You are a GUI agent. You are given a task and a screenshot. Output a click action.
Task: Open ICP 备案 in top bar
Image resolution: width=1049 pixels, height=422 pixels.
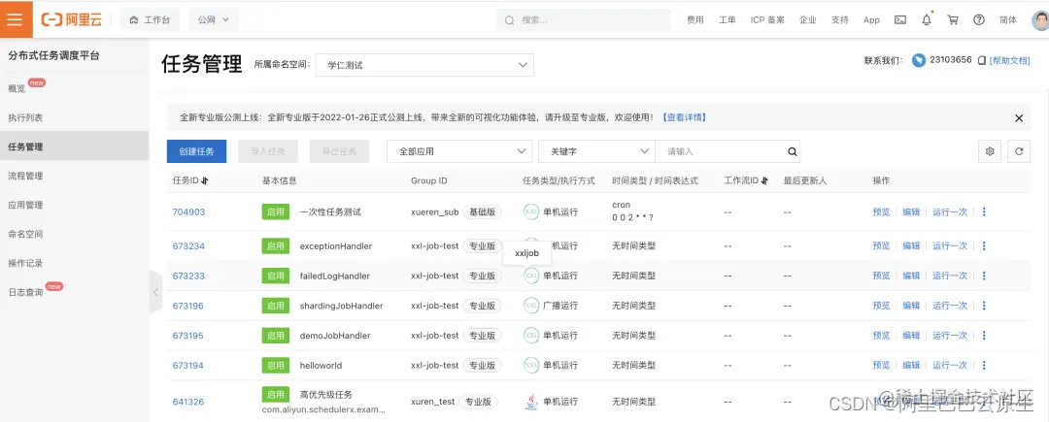pos(767,20)
